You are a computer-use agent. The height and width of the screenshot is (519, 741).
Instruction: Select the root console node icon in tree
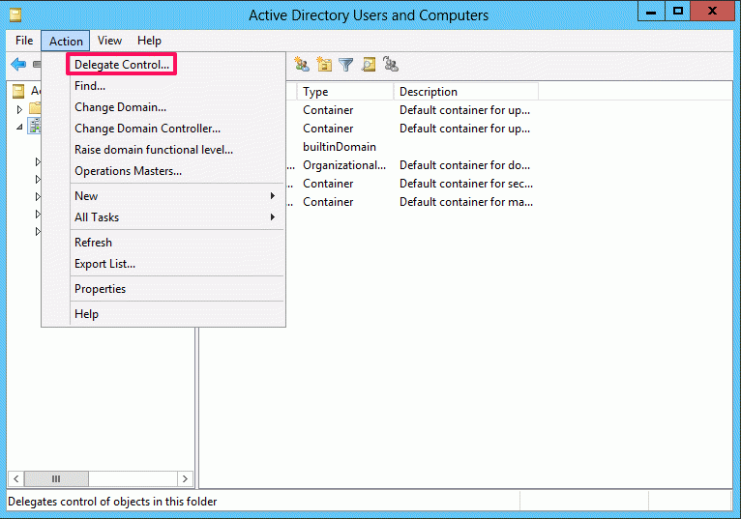point(18,91)
